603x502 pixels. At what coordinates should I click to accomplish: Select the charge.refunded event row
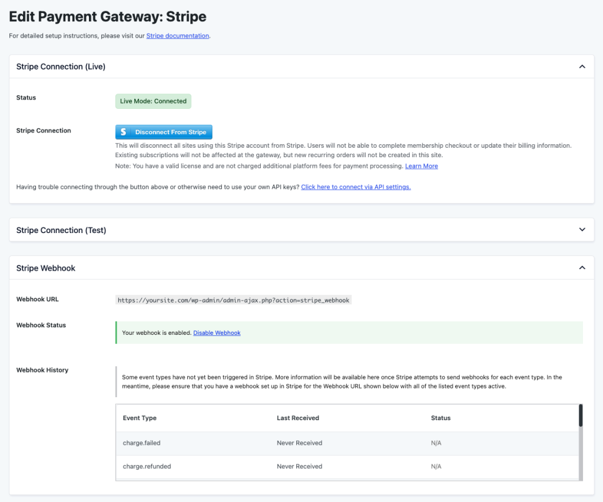(x=347, y=467)
